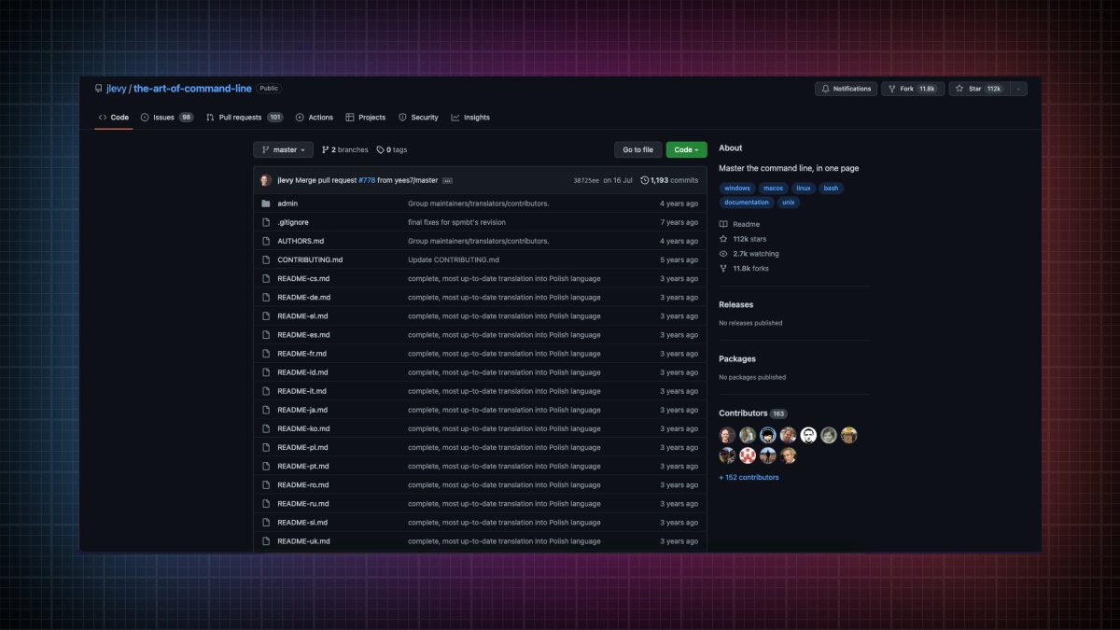View the Insights tab

click(470, 118)
